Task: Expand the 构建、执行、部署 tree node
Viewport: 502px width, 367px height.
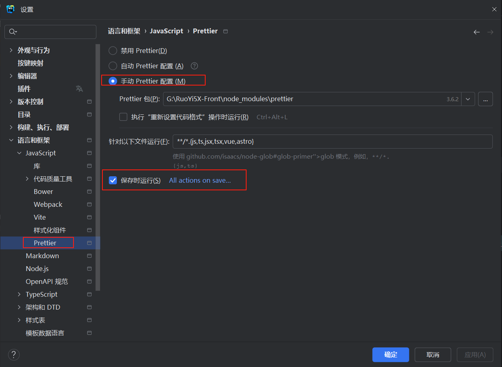Action: [x=11, y=127]
